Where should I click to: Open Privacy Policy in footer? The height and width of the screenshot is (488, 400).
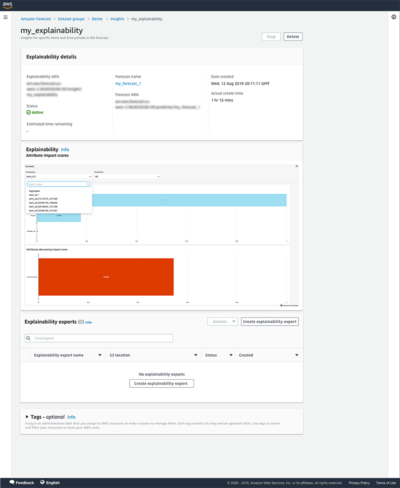point(359,483)
